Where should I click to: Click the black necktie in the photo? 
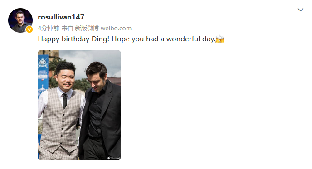point(65,101)
